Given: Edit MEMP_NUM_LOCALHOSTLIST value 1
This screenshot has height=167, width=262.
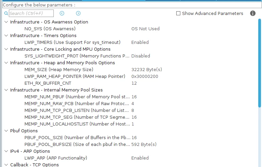Looking at the screenshot, I should [133, 124].
